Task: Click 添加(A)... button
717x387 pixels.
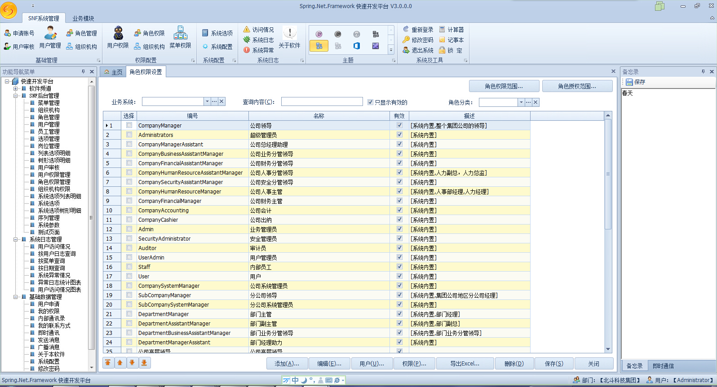Action: tap(287, 364)
